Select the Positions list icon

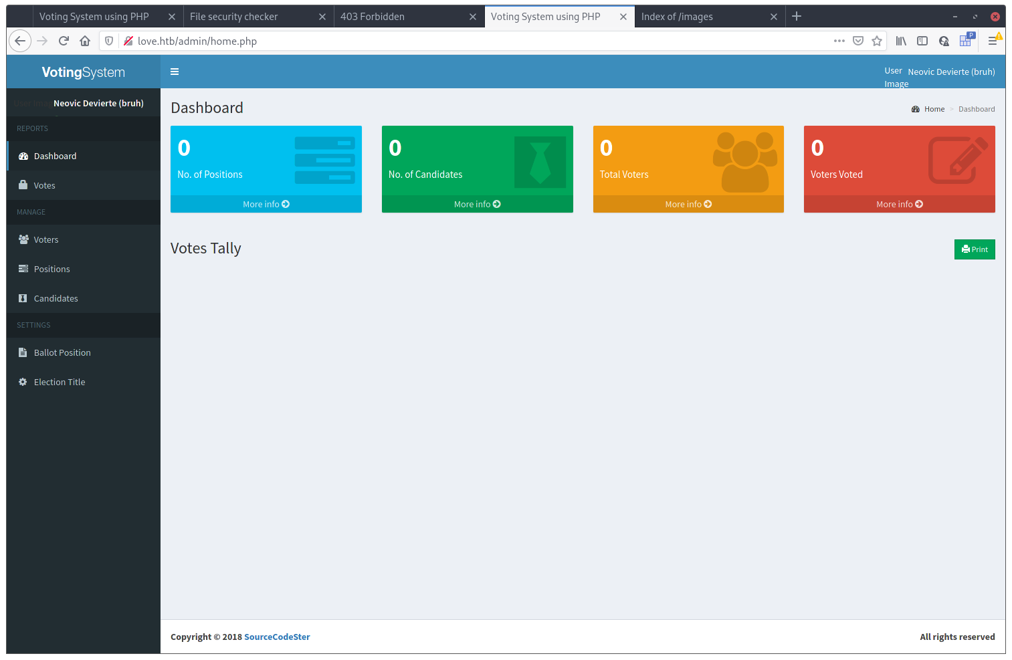coord(22,269)
